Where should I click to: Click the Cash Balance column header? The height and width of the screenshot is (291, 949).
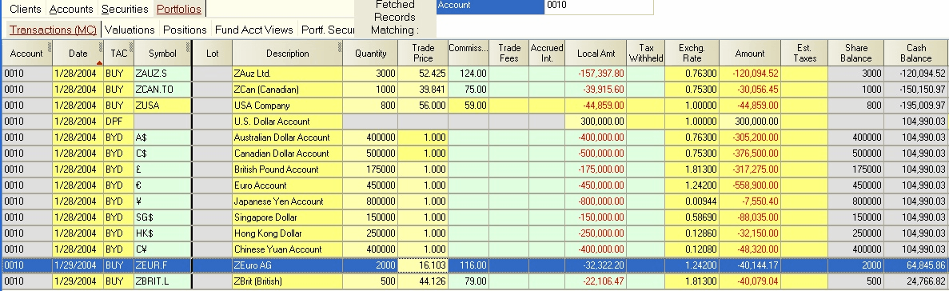click(915, 54)
